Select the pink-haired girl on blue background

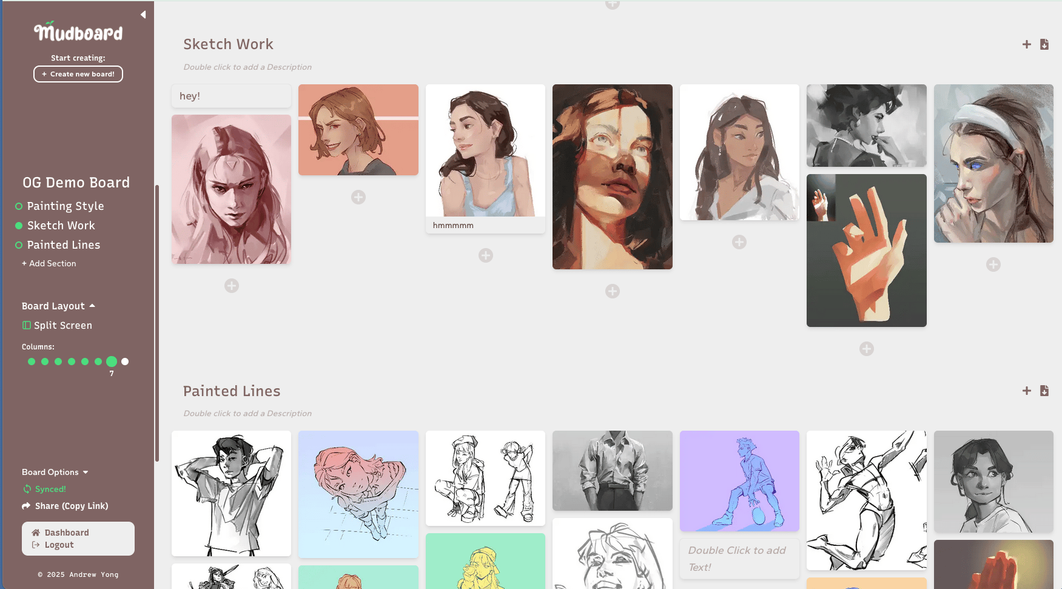pos(358,494)
